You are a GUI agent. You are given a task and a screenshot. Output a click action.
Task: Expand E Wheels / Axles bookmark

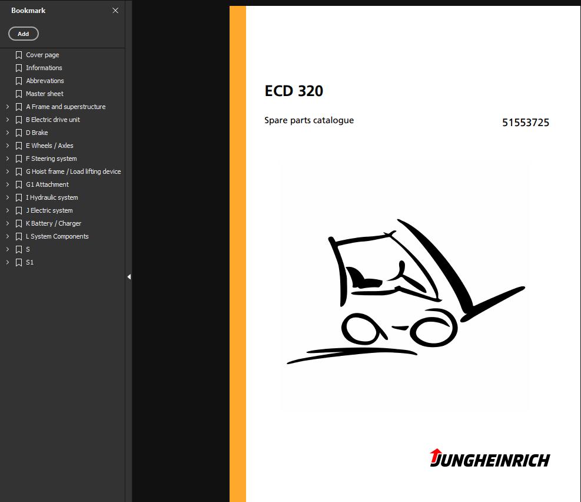pyautogui.click(x=8, y=146)
